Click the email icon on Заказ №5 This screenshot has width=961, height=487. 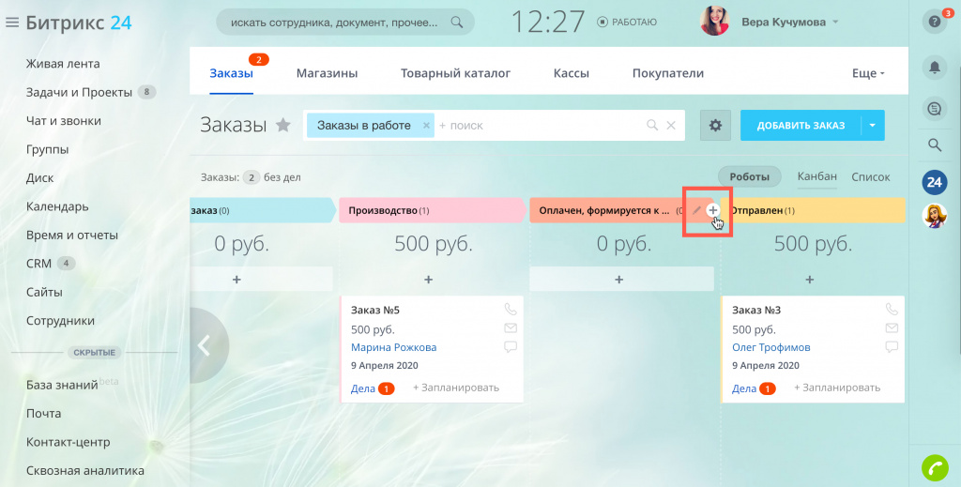pyautogui.click(x=510, y=328)
